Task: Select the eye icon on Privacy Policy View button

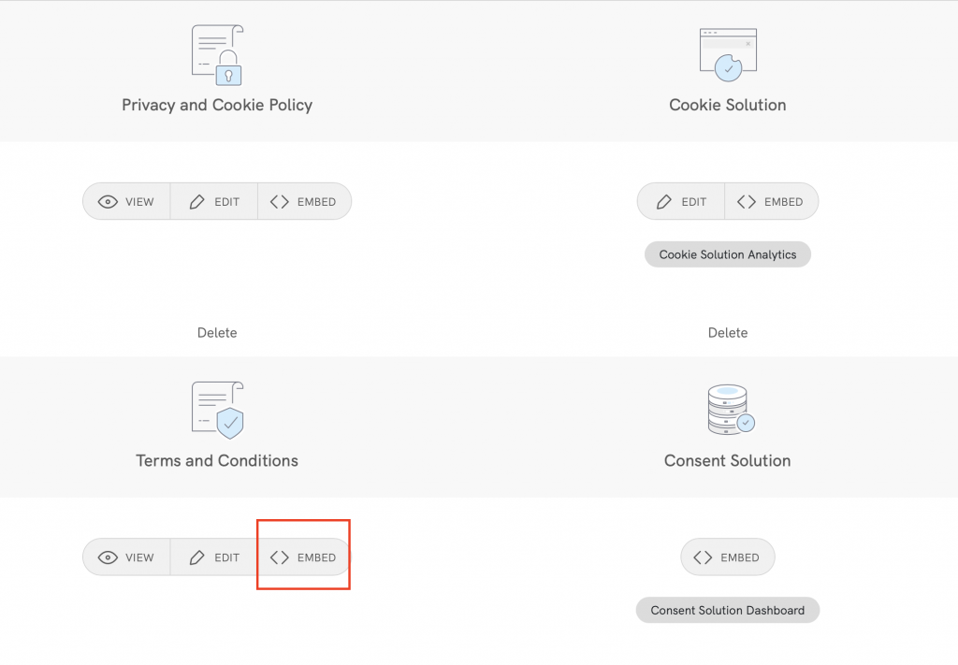Action: 106,201
